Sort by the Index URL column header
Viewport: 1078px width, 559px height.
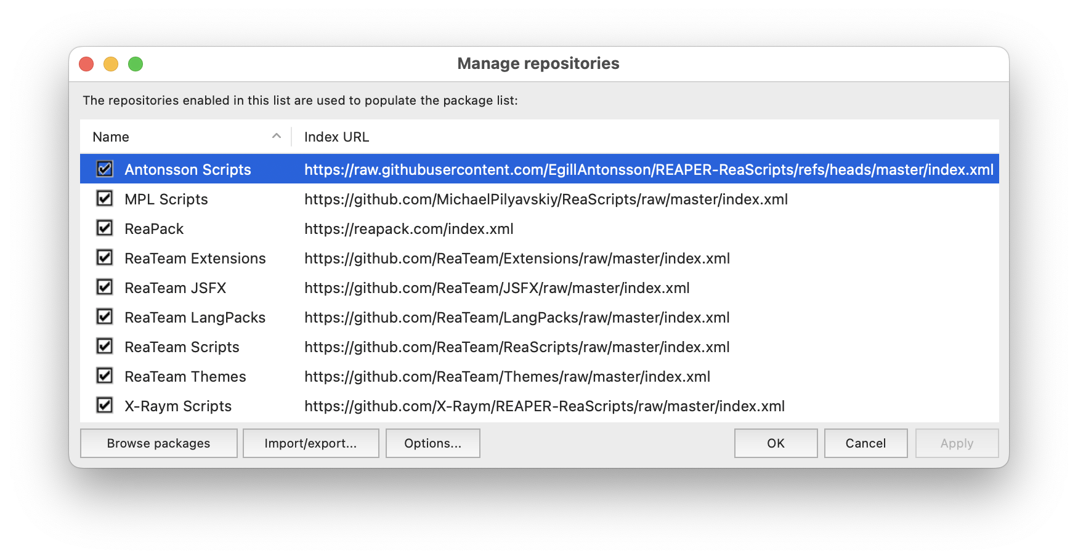pyautogui.click(x=337, y=137)
